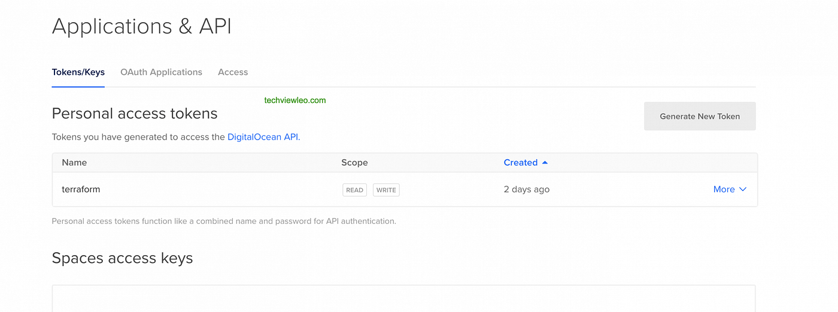This screenshot has height=312, width=838.
Task: Click the chevron next to More
Action: 743,189
